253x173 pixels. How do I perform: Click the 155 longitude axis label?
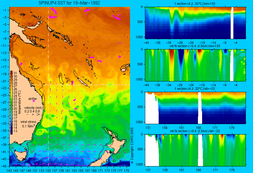coord(48,170)
